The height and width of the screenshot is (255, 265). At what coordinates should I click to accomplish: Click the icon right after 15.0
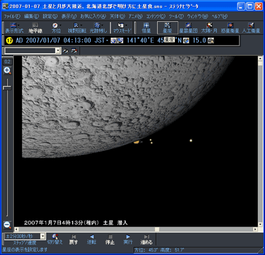pyautogui.click(x=211, y=40)
